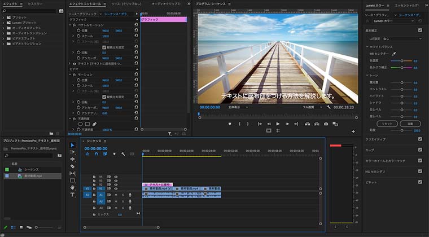Expand the プリセット folder in Effects
429x237 pixels.
tap(3, 17)
